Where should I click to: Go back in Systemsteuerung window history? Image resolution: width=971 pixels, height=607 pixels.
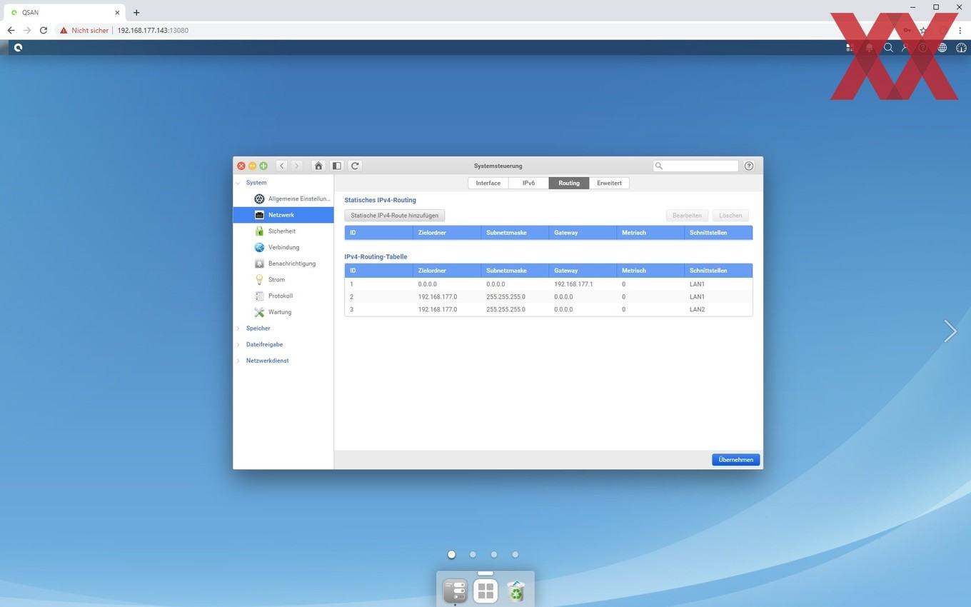[282, 166]
